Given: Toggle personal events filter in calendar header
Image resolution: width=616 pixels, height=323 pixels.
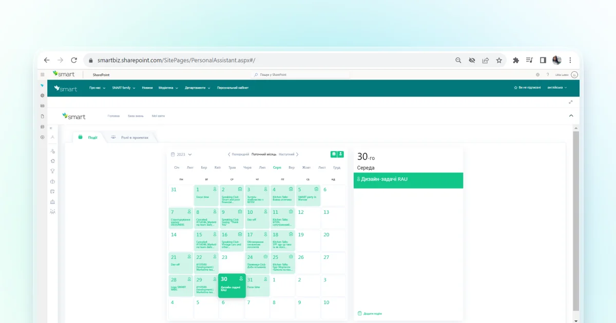Looking at the screenshot, I should [340, 154].
